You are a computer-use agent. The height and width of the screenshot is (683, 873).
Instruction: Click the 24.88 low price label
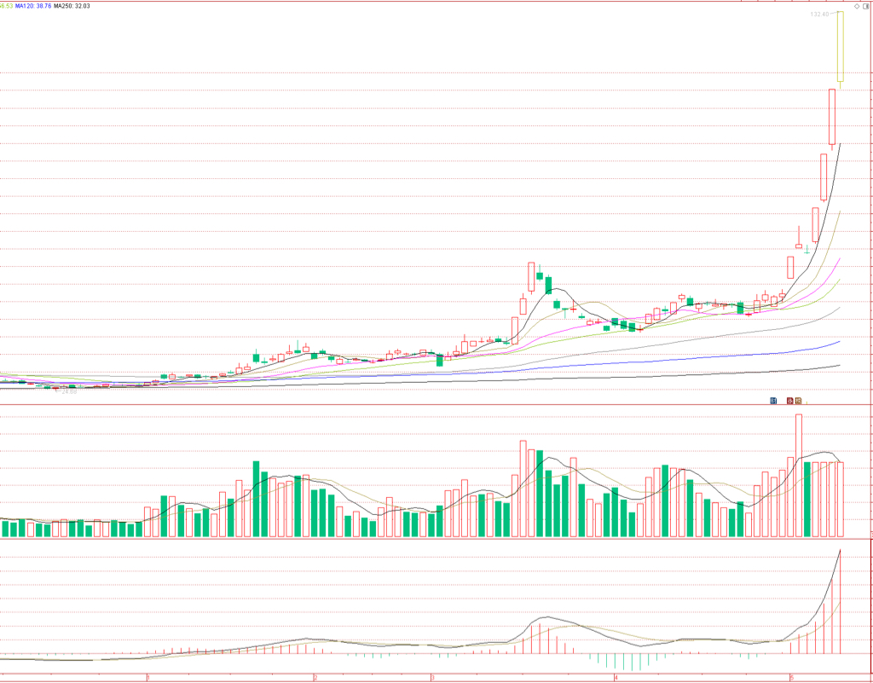point(69,392)
